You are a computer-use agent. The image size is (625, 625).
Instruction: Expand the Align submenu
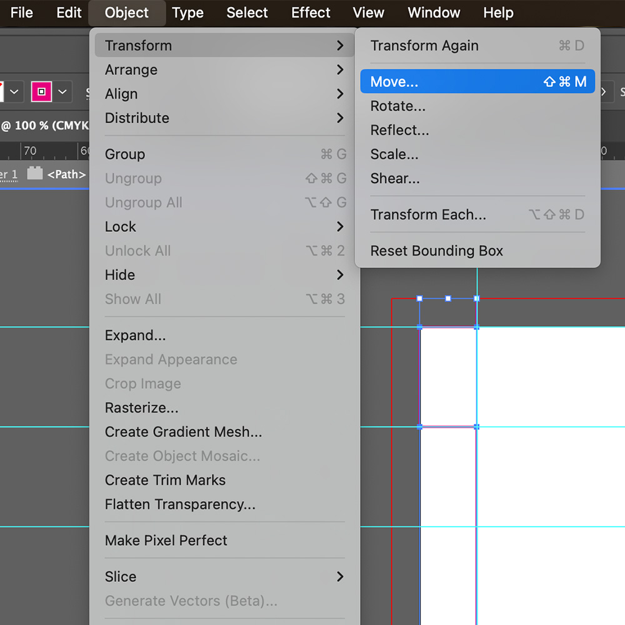coord(224,94)
